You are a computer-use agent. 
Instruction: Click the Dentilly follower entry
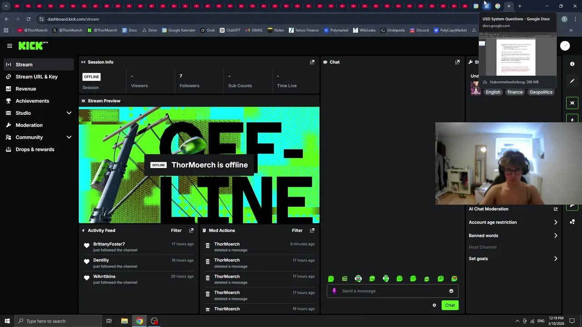point(139,263)
